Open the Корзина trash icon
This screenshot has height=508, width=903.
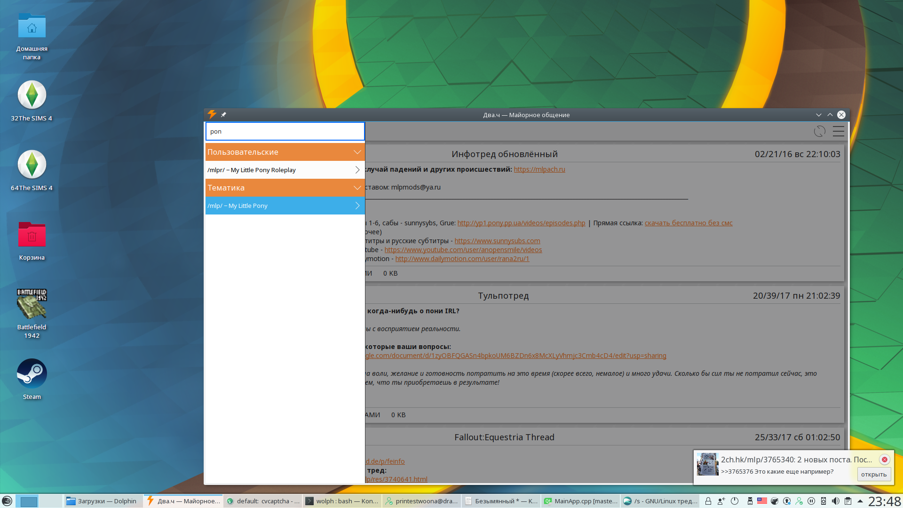pyautogui.click(x=32, y=240)
